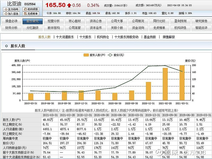Open the 机构评级 tab
Screen dimensions: 212x159
(x=180, y=28)
